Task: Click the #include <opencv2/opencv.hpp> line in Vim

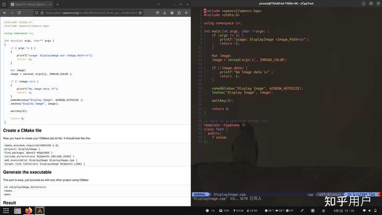Action: (233, 11)
